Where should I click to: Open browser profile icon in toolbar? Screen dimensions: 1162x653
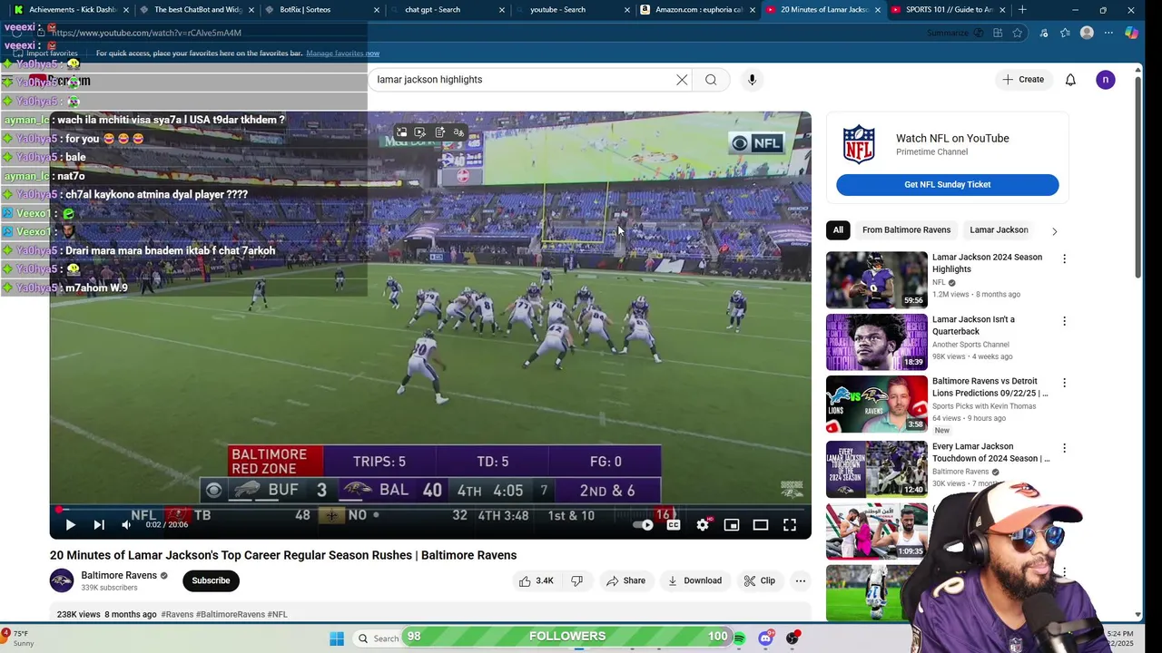coord(1087,33)
